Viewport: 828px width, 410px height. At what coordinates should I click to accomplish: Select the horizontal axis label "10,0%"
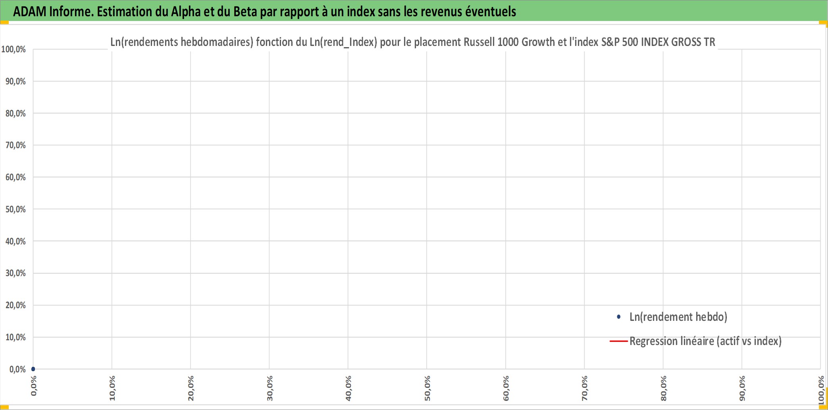tap(112, 388)
